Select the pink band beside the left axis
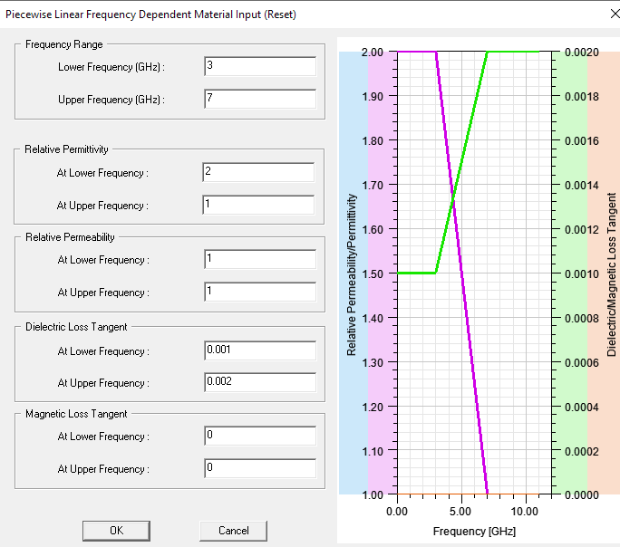The height and width of the screenshot is (547, 620). tap(381, 272)
